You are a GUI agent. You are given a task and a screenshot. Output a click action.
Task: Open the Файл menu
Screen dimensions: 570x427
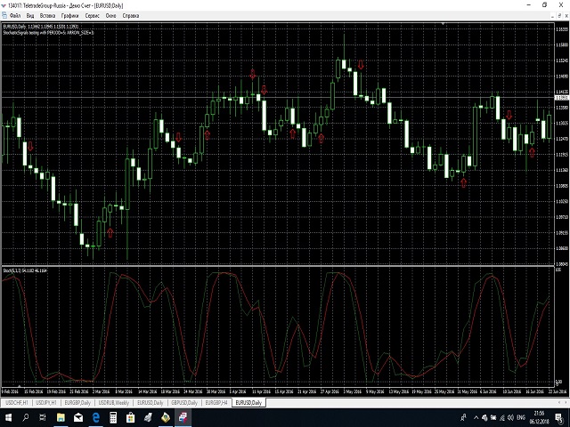[13, 16]
